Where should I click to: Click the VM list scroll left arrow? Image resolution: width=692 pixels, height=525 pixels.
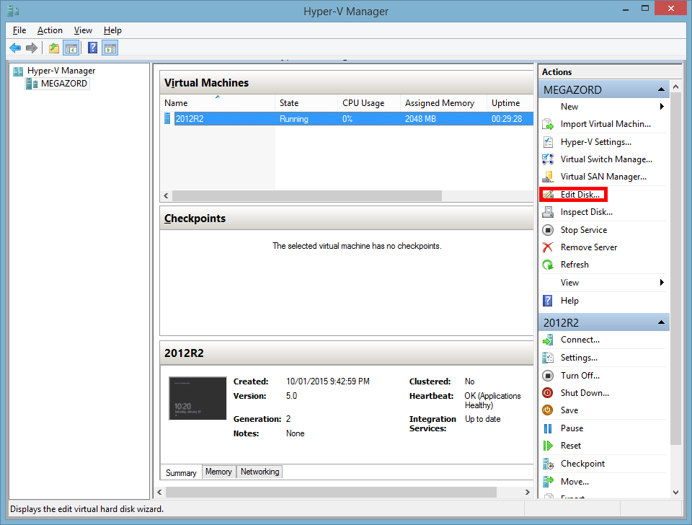point(166,195)
